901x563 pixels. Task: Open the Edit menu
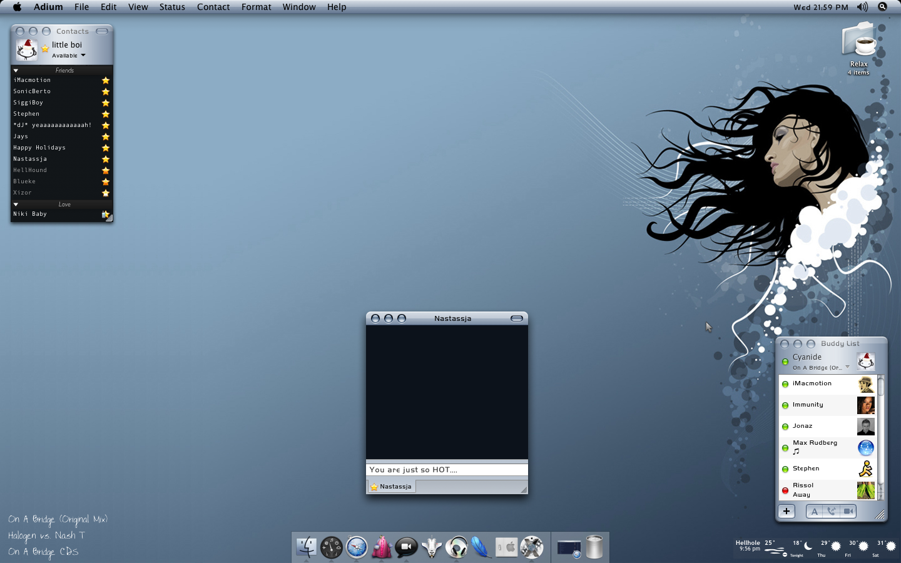108,7
